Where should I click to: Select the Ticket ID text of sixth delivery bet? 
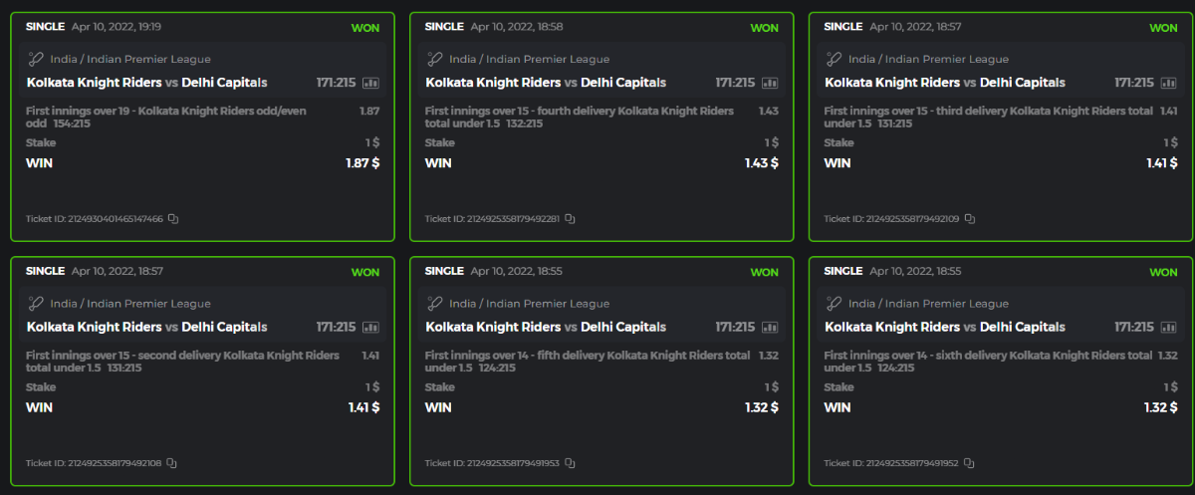point(890,463)
